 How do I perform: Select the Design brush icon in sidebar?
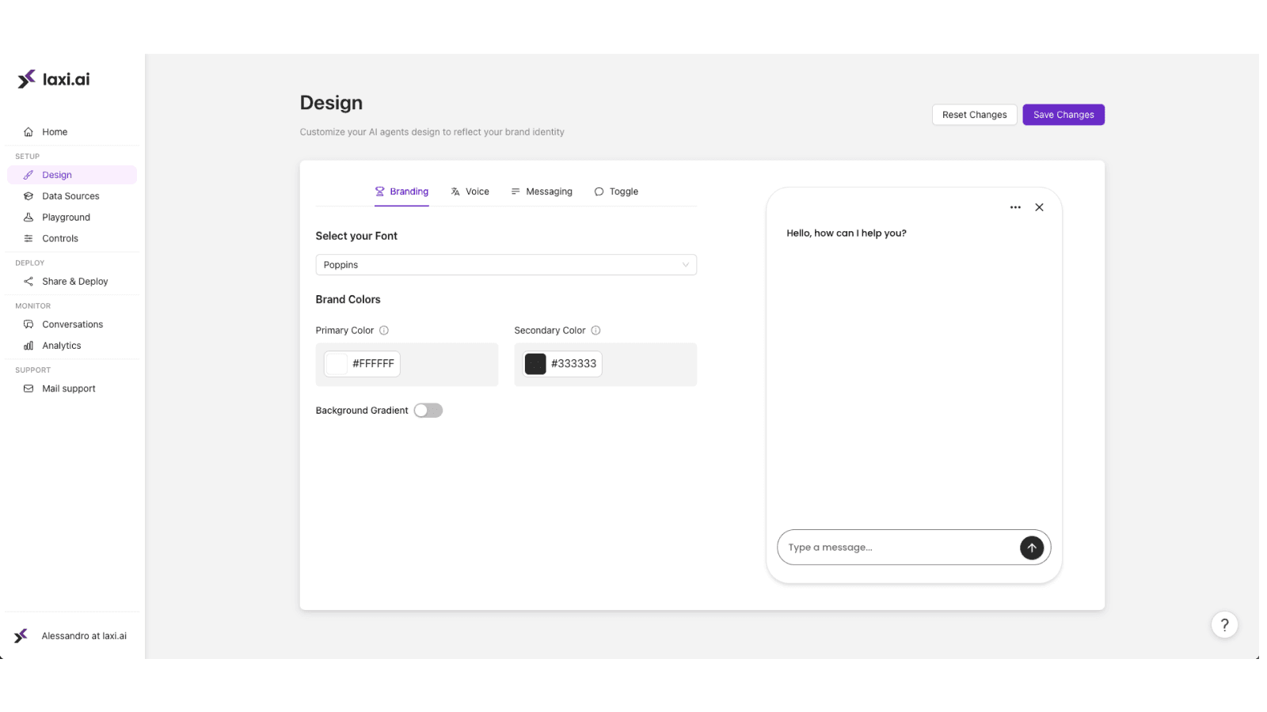click(29, 174)
